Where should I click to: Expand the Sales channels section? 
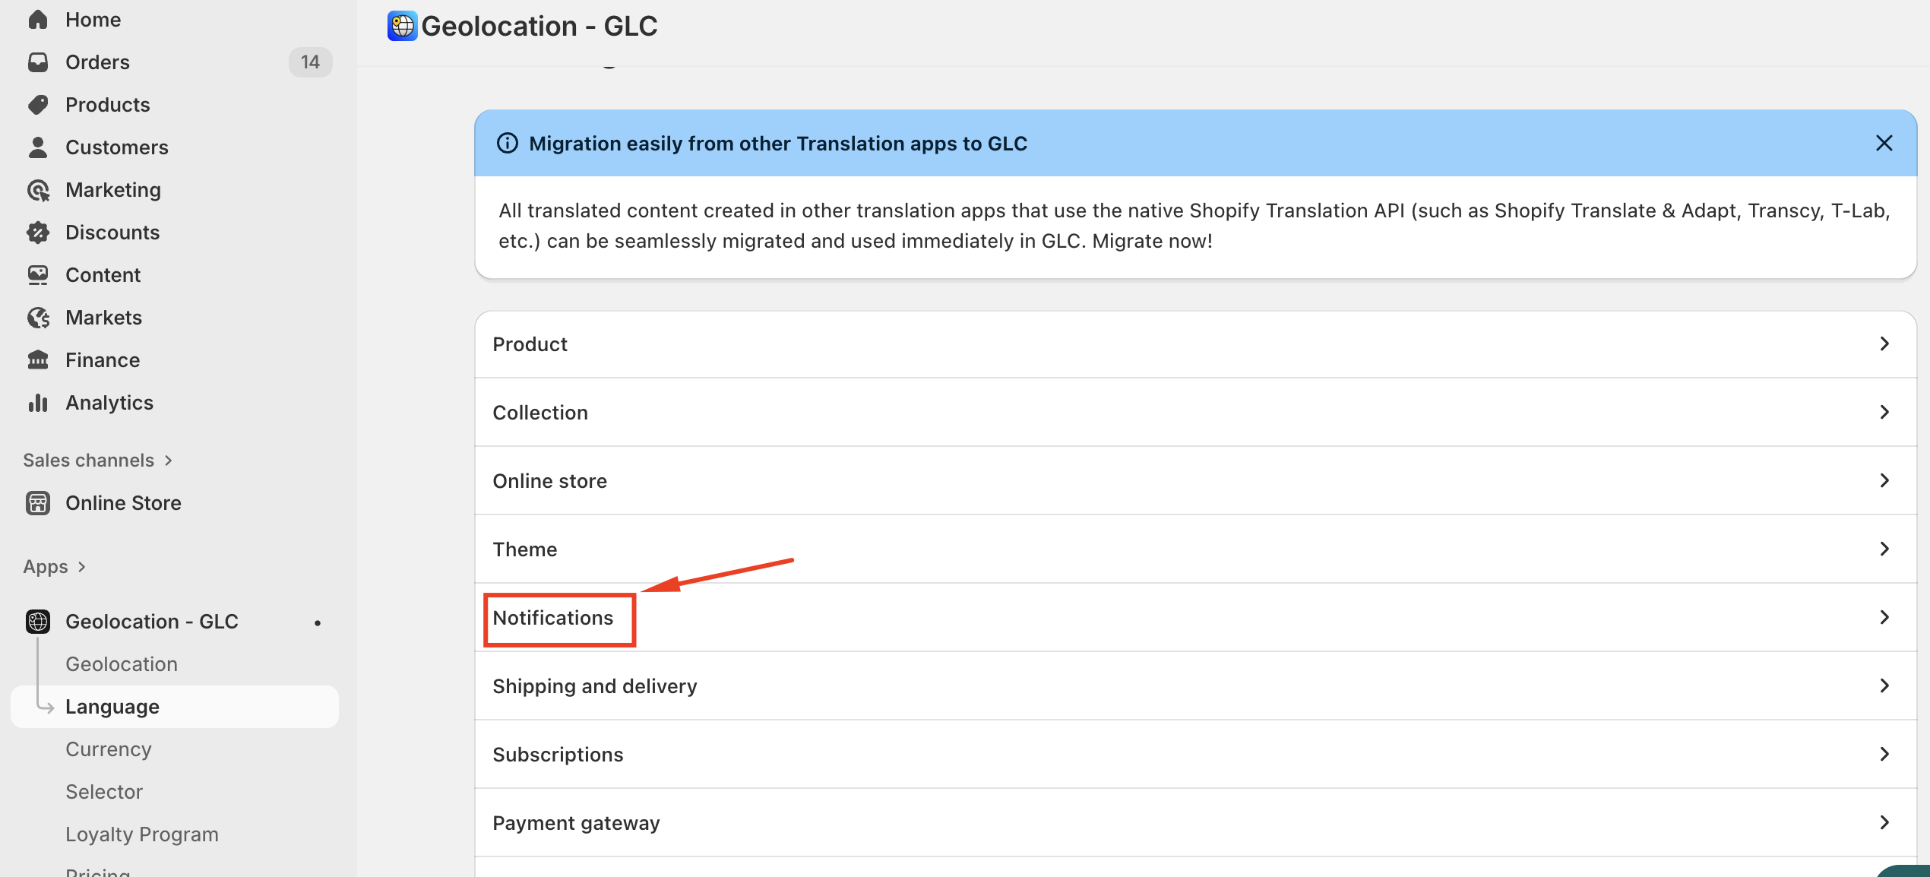click(x=168, y=461)
